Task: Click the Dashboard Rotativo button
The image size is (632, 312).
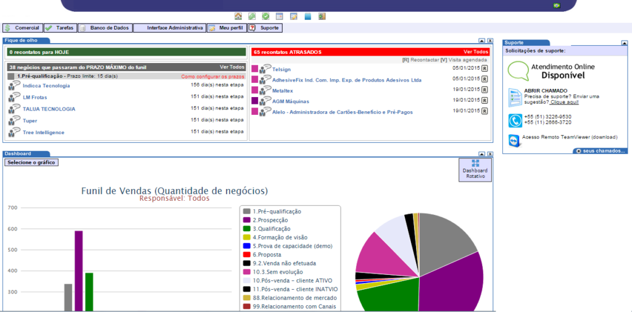Action: coord(475,170)
